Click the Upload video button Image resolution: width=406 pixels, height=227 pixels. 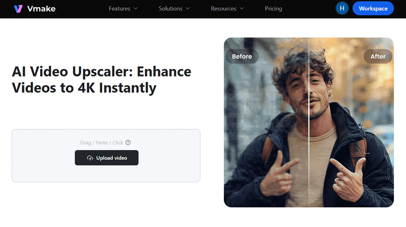click(107, 158)
